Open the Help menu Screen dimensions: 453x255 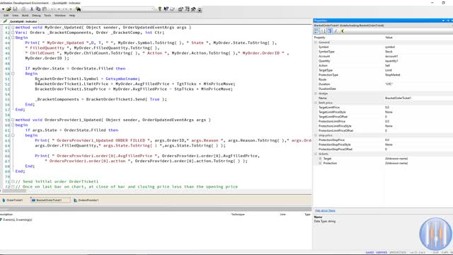click(72, 16)
